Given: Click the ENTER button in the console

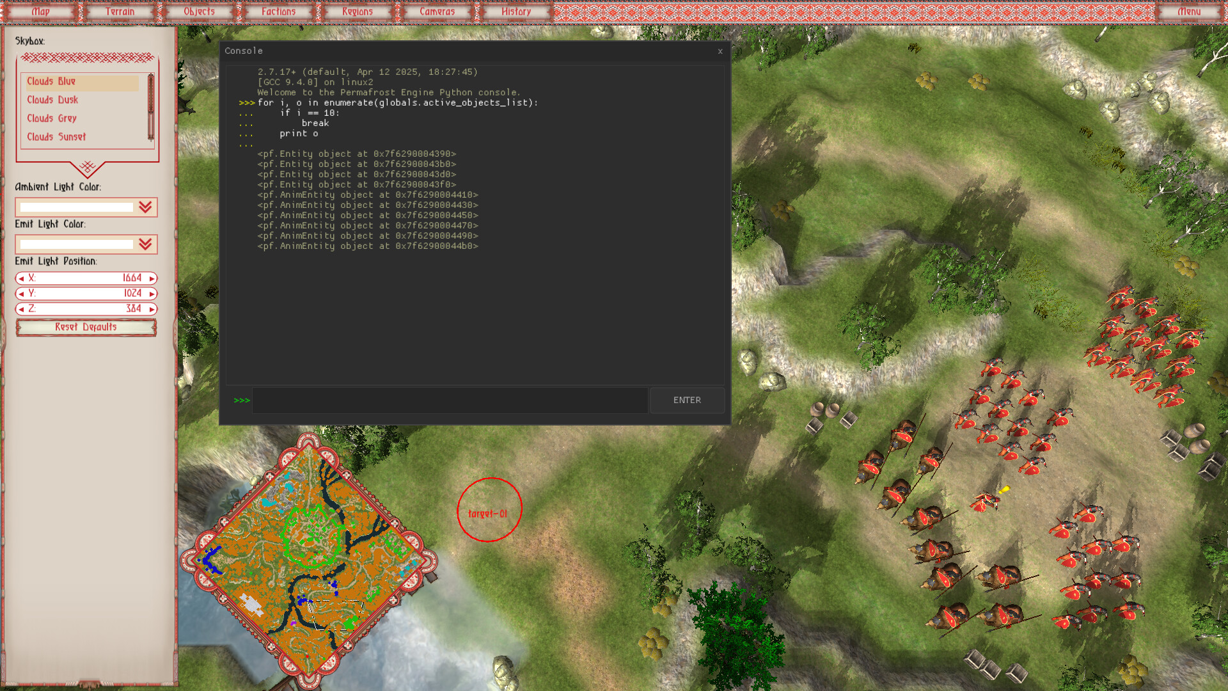Looking at the screenshot, I should coord(686,400).
